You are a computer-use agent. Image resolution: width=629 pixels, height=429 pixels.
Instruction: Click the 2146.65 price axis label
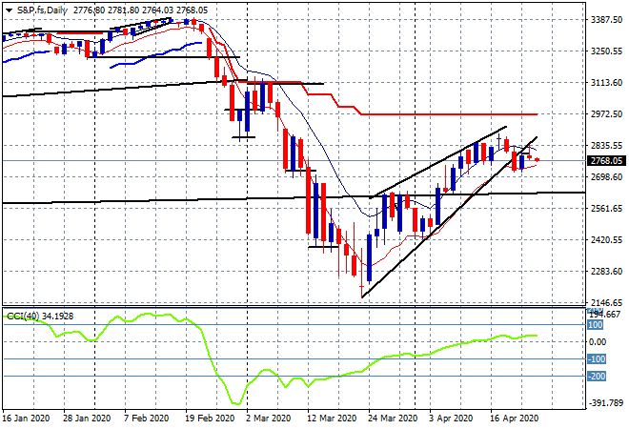[x=606, y=302]
